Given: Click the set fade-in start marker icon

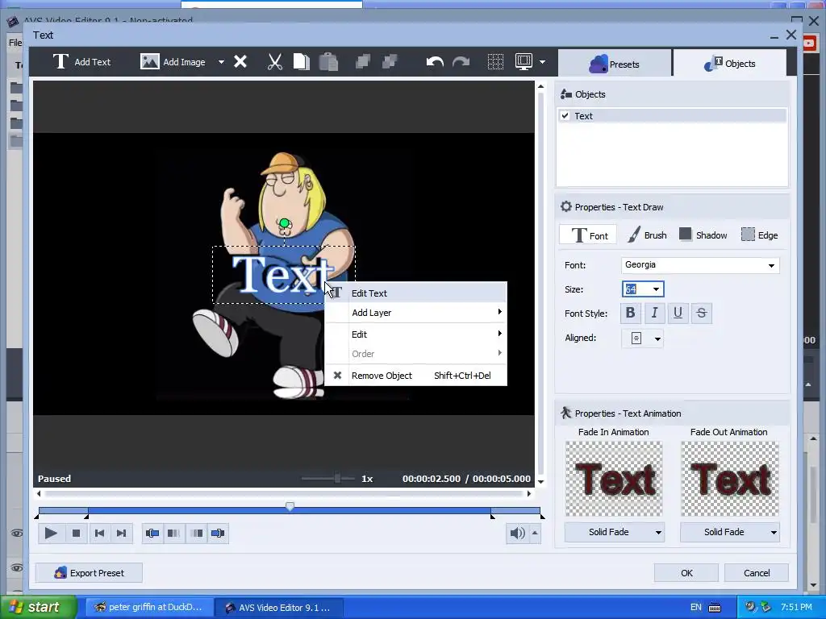Looking at the screenshot, I should tap(152, 534).
